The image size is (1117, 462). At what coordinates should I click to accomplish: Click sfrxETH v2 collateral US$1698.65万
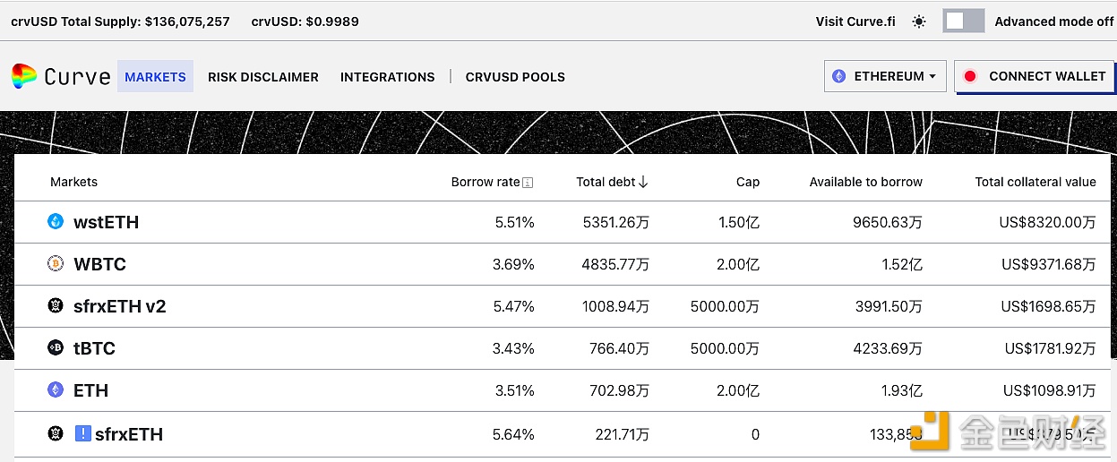pyautogui.click(x=1048, y=306)
